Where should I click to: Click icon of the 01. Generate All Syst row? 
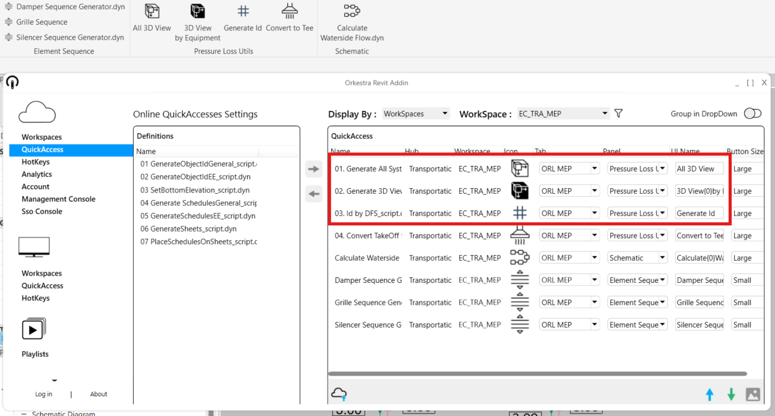[519, 168]
